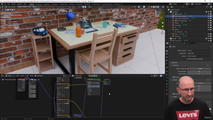Open the Scene properties tab
213x120 pixels.
click(x=167, y=60)
